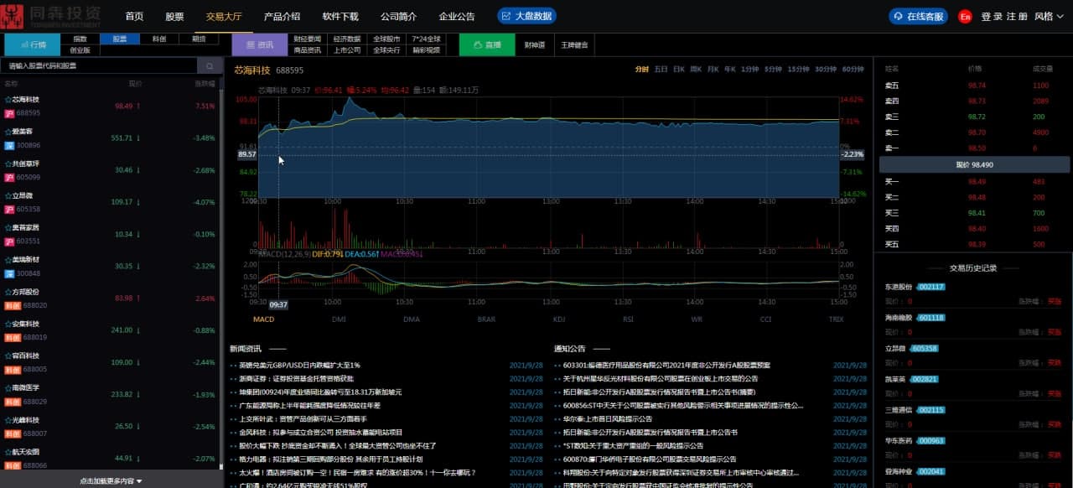Image resolution: width=1073 pixels, height=488 pixels.
Task: Click the 东港股份 002117 history record
Action: 972,293
